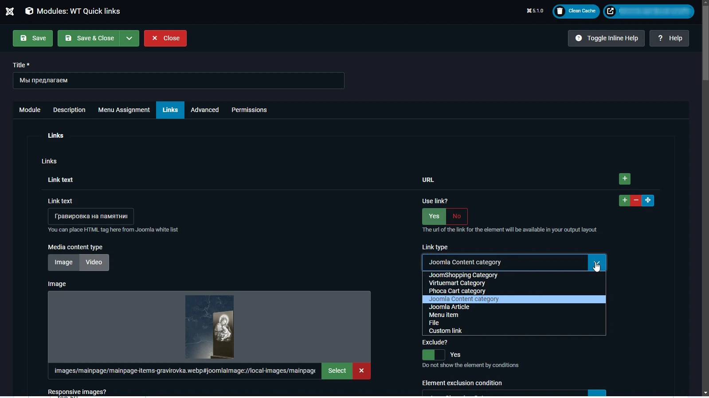Toggle the Exclude switch
This screenshot has height=398, width=709.
click(433, 355)
